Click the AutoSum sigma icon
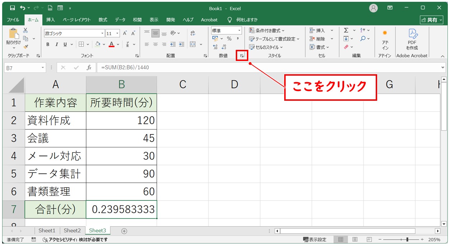450x246 pixels. point(346,30)
